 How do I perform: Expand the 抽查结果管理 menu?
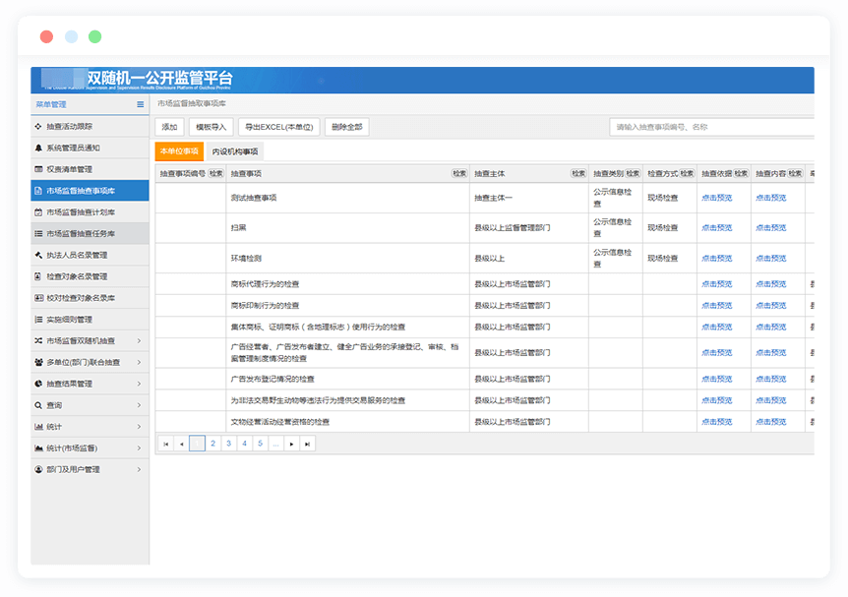139,384
